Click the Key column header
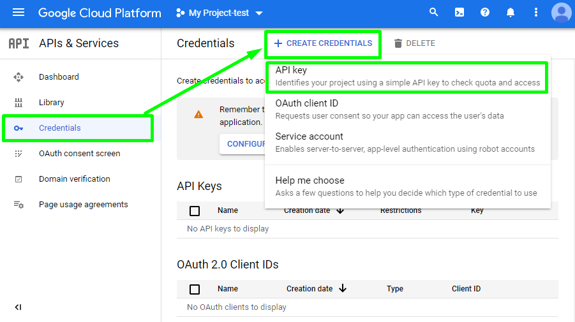The width and height of the screenshot is (575, 322). [x=477, y=210]
